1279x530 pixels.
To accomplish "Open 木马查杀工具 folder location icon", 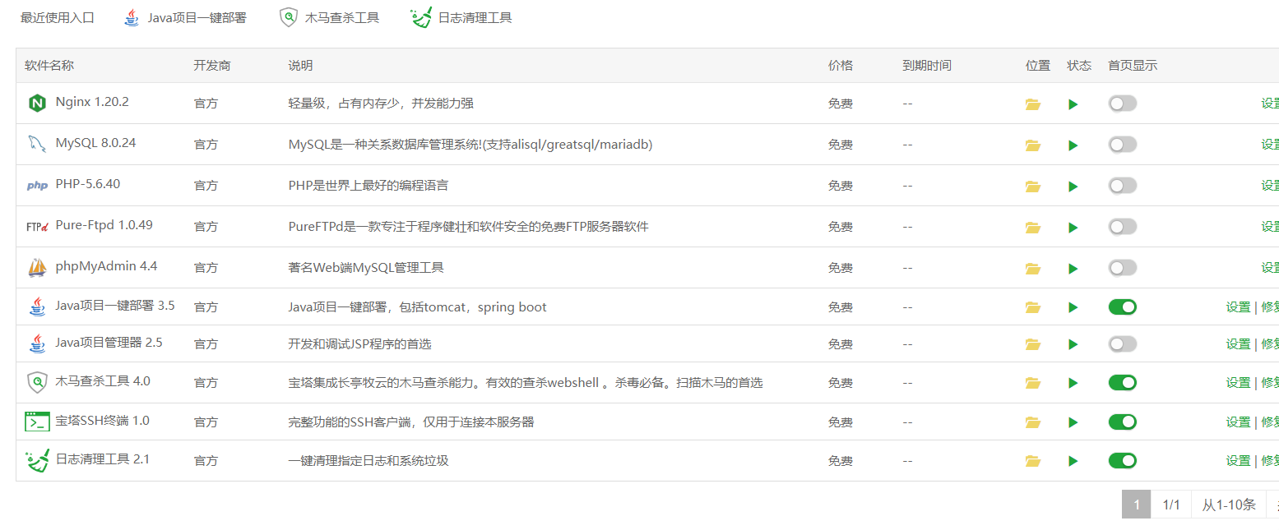I will click(x=1033, y=383).
